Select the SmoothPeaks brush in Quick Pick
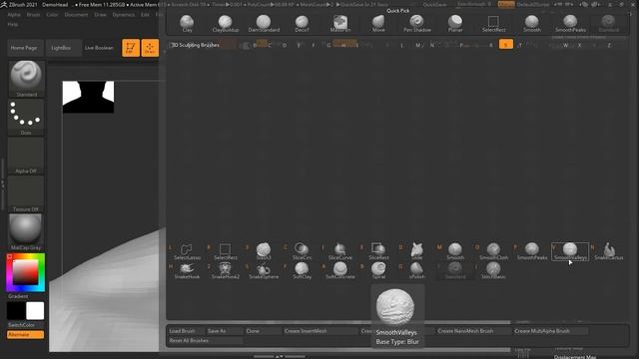This screenshot has width=639, height=359. (x=570, y=23)
